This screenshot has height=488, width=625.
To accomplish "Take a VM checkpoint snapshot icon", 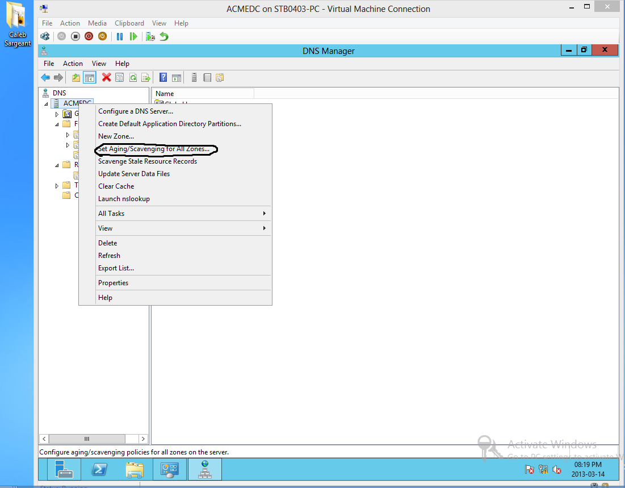I will 150,36.
